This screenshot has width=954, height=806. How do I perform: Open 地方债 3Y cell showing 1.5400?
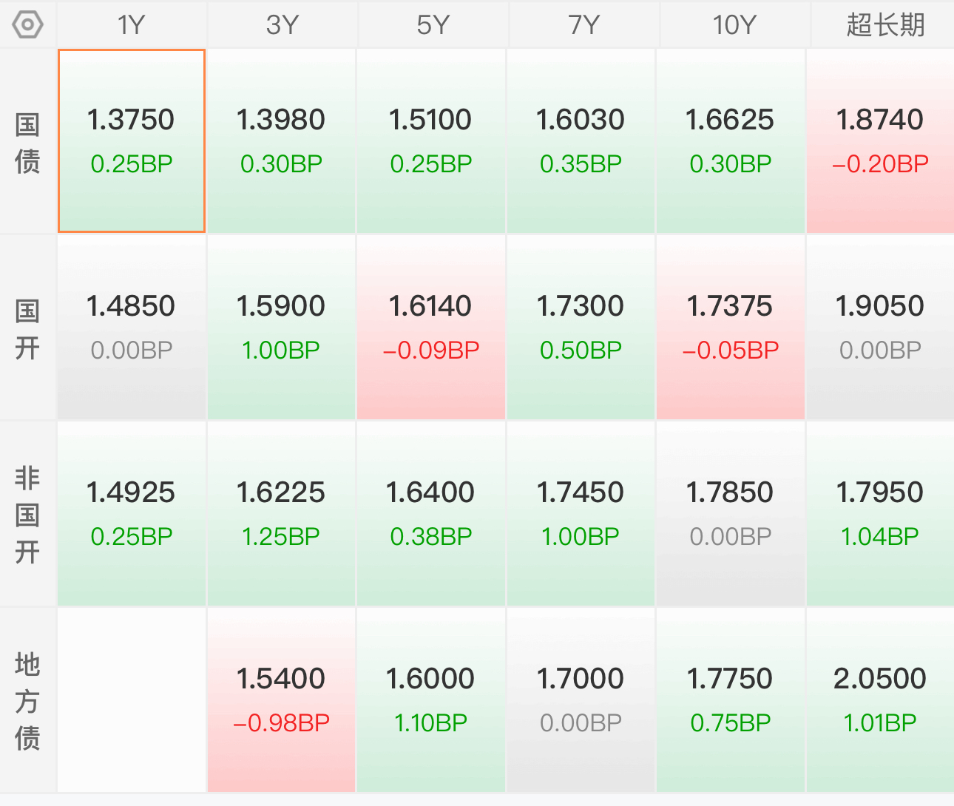[x=281, y=700]
